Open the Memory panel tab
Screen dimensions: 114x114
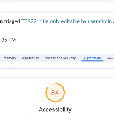[x=10, y=58]
